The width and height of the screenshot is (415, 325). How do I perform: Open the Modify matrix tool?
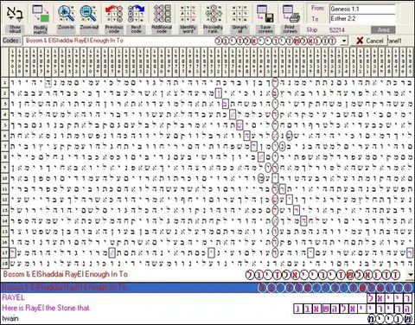(41, 14)
